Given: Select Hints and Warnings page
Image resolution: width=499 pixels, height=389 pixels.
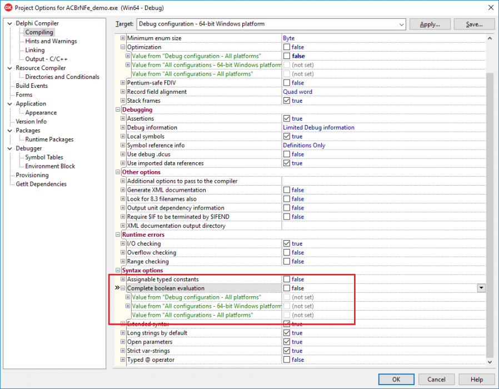Looking at the screenshot, I should tap(51, 41).
